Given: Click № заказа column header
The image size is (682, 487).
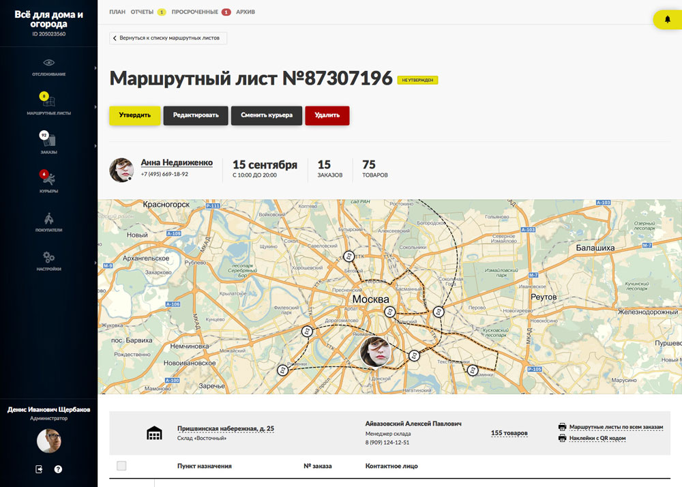Looking at the screenshot, I should 318,466.
